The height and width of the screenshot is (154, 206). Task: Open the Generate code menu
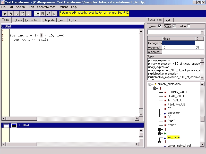pos(46,7)
